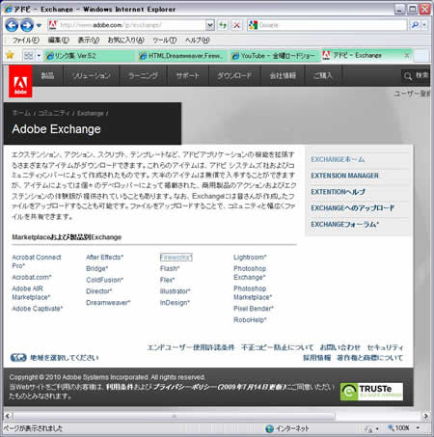Click the TRUSTe certification badge
This screenshot has width=434, height=437.
coord(371,392)
